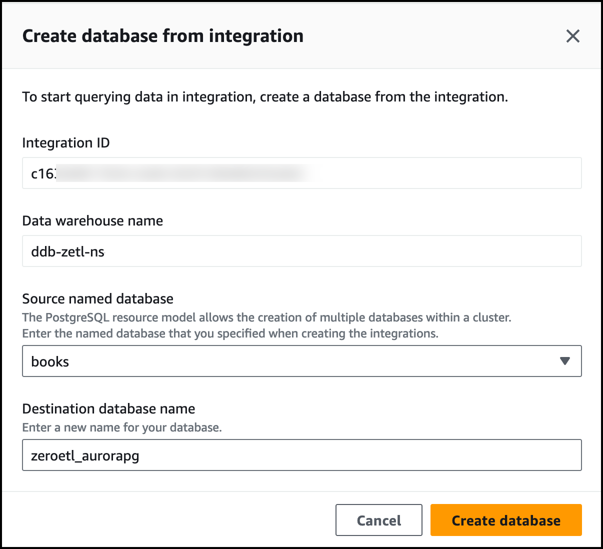Click the 'To start querying data' intro text
The width and height of the screenshot is (603, 549).
(265, 97)
